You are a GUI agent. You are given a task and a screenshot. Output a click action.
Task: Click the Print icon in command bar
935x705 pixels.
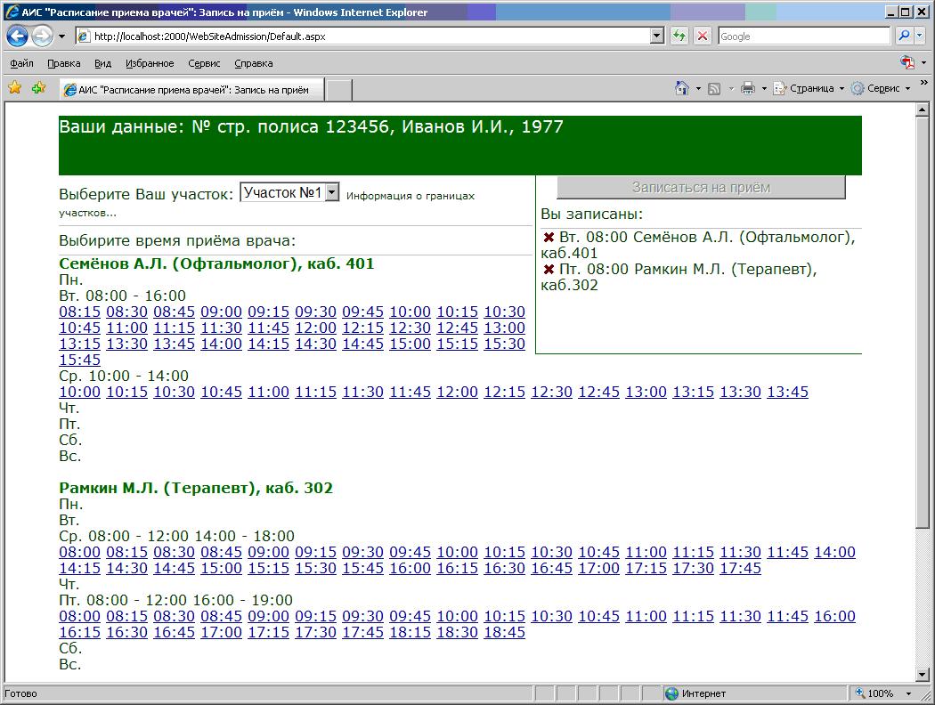(748, 89)
